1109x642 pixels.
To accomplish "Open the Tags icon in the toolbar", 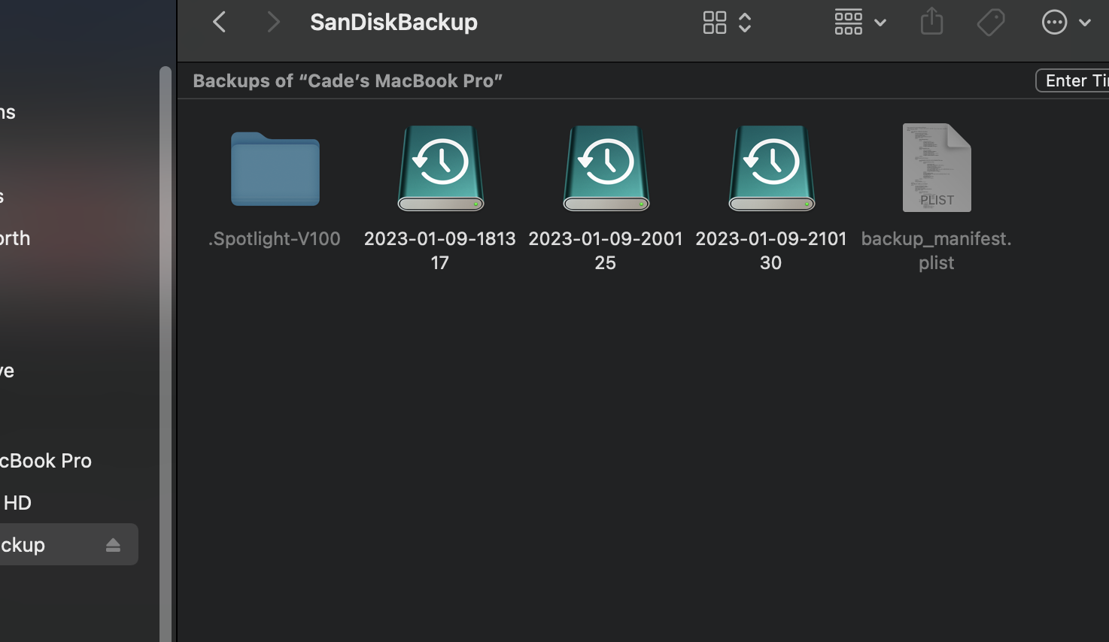I will (991, 22).
